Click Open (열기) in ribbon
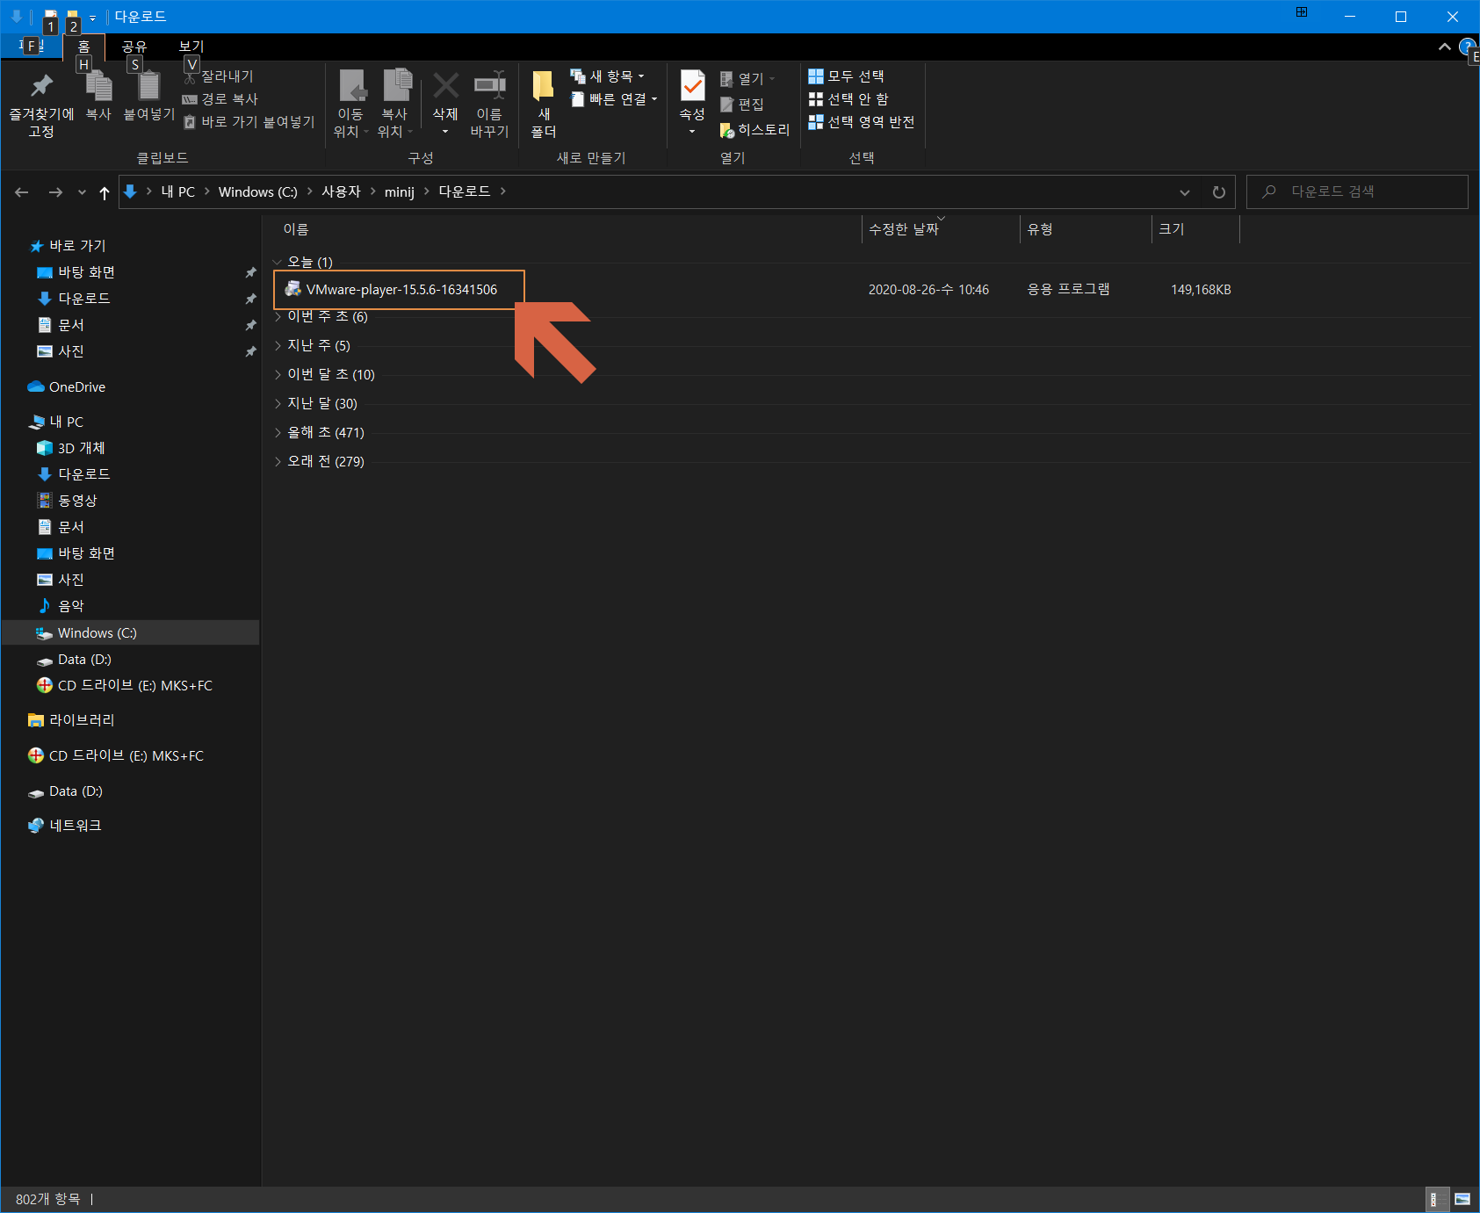1480x1213 pixels. click(x=747, y=79)
